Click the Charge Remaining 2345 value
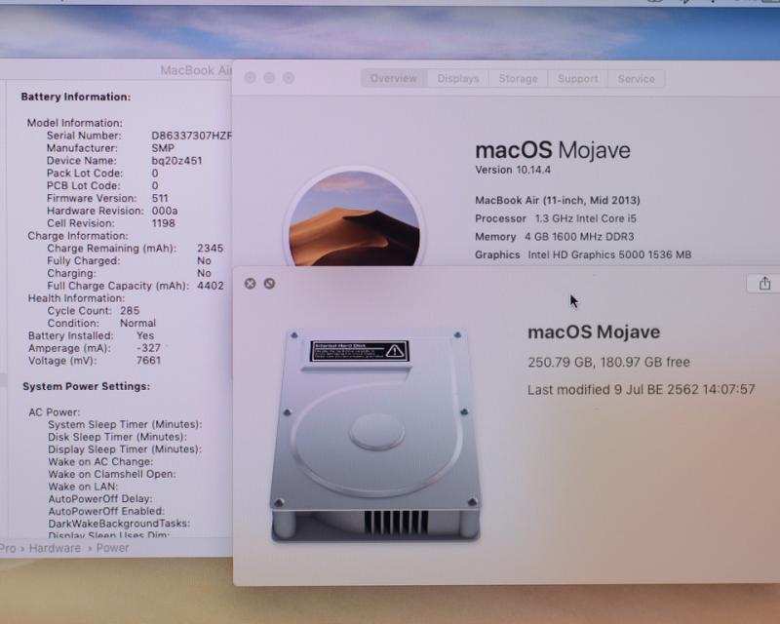Screen dimensions: 780x624 coord(210,248)
